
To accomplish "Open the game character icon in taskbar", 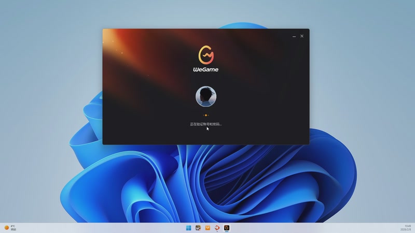I will point(198,228).
